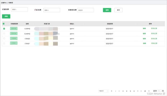Image resolution: width=167 pixels, height=96 pixels.
Task: Click the green 新增 add button
Action: coord(6,16)
